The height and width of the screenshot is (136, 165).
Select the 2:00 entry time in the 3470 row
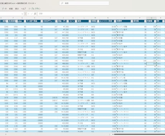point(108,61)
